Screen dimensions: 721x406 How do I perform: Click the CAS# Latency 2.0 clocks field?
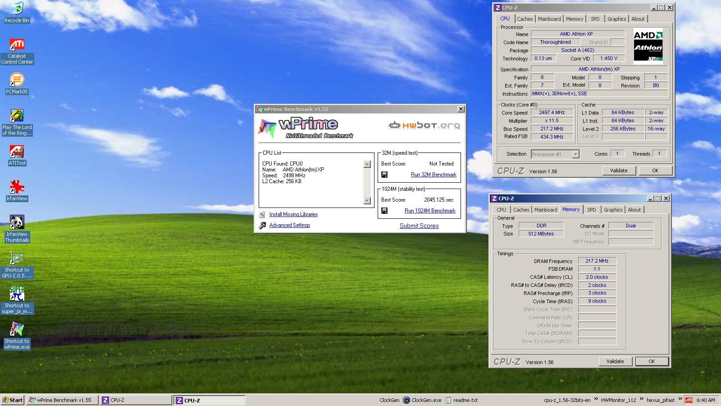coord(597,277)
